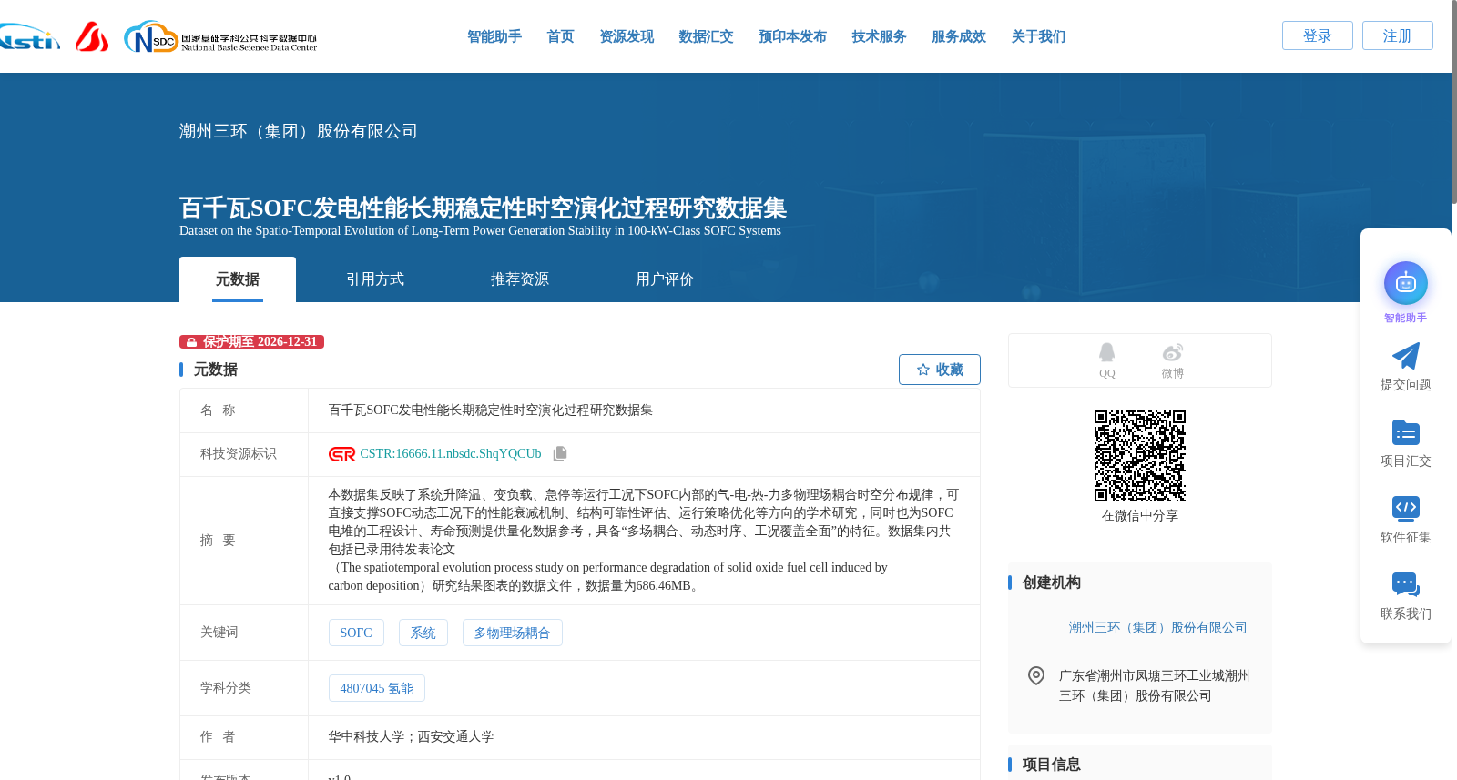Viewport: 1457px width, 780px height.
Task: Switch to the 引用方式 tab
Action: click(375, 279)
